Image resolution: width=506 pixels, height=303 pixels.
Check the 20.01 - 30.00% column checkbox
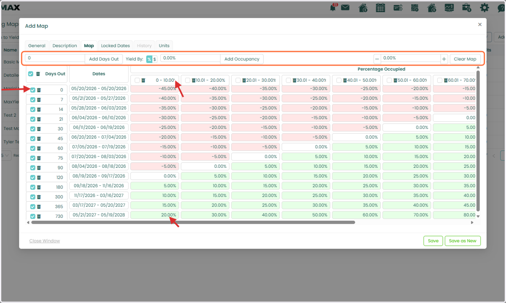pos(238,80)
